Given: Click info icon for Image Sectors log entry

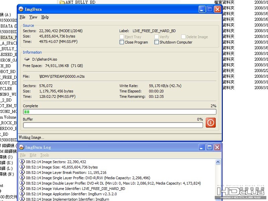Looking at the screenshot, I should (22, 161).
